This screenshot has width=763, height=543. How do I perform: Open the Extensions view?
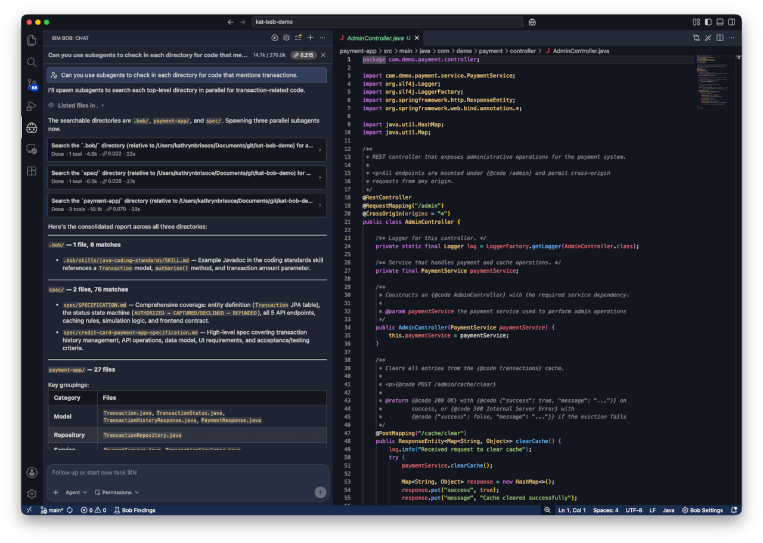tap(32, 171)
